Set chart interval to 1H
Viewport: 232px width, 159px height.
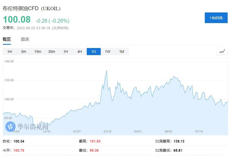click(x=66, y=52)
